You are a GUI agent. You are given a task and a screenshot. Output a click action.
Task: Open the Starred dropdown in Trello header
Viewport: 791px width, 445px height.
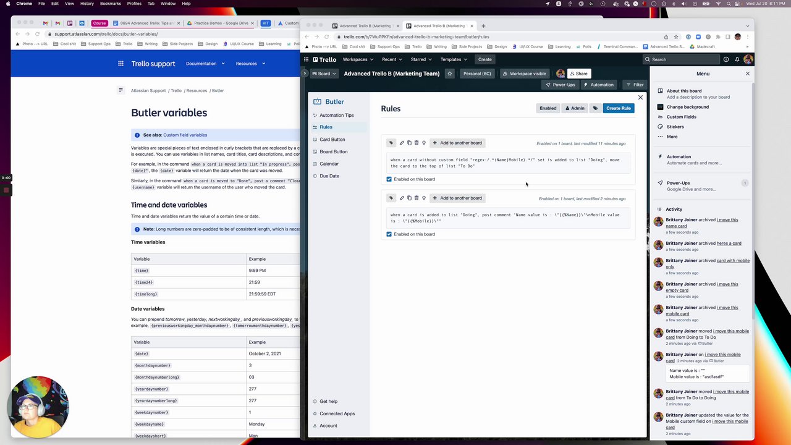pos(421,59)
